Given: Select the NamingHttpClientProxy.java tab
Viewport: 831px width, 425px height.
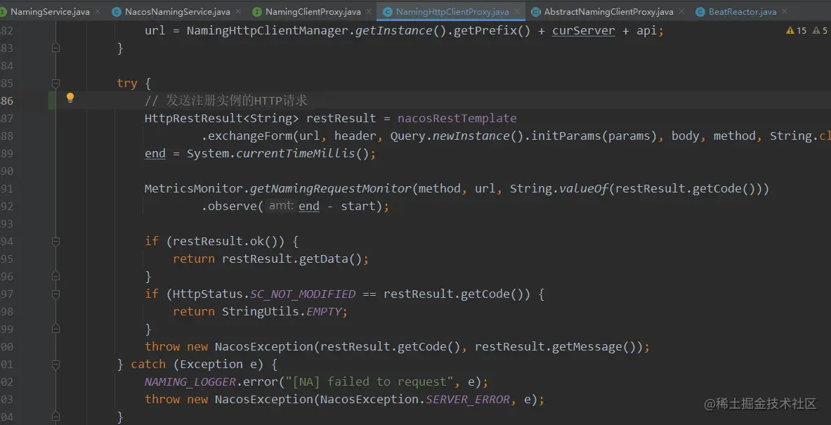Looking at the screenshot, I should [x=452, y=12].
